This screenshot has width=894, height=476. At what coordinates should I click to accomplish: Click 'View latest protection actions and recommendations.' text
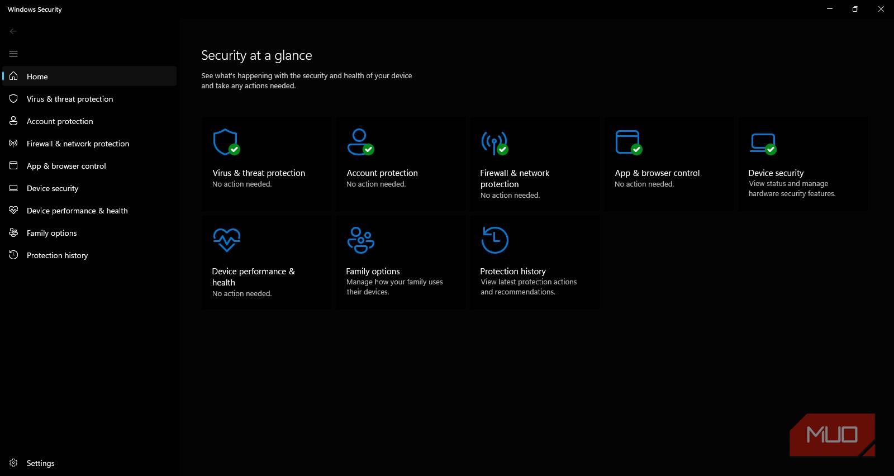529,287
